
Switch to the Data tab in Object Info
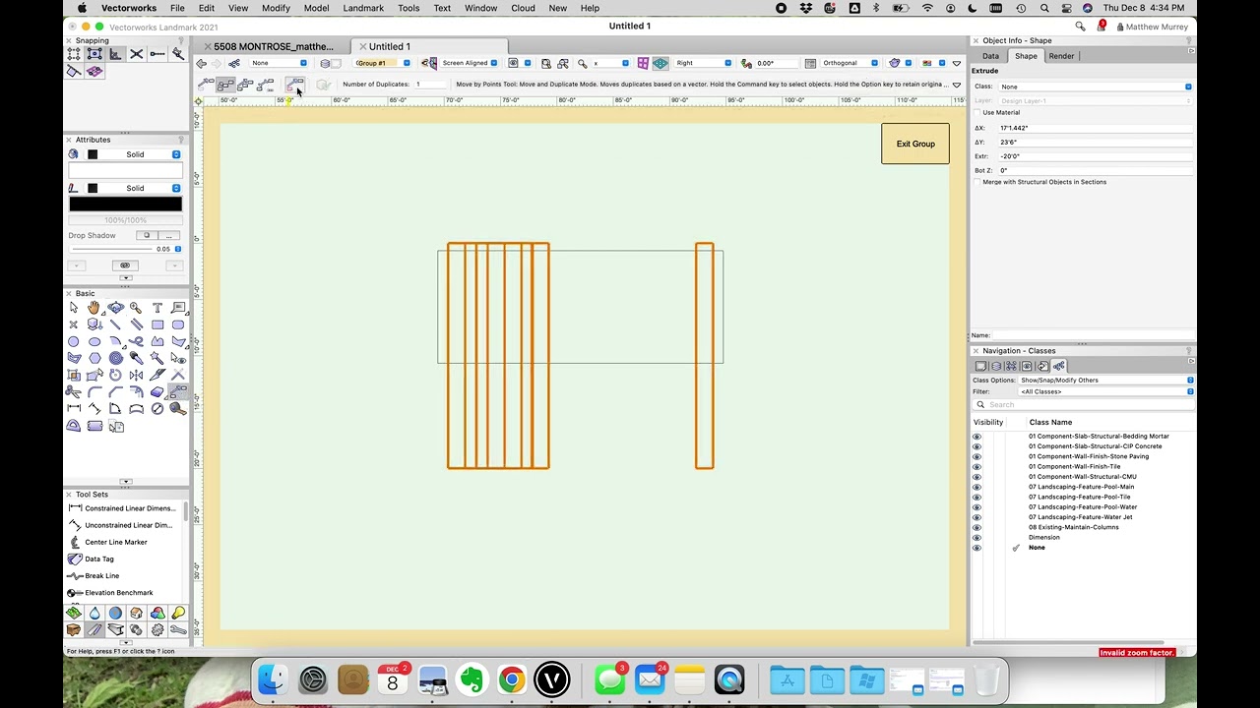tap(990, 56)
